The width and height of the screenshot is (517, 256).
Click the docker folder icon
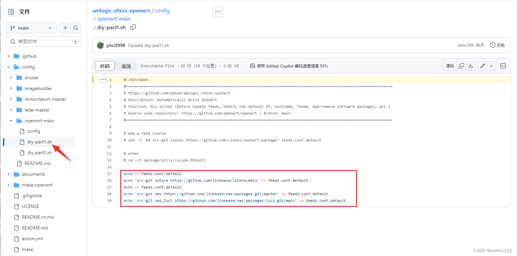tap(19, 78)
